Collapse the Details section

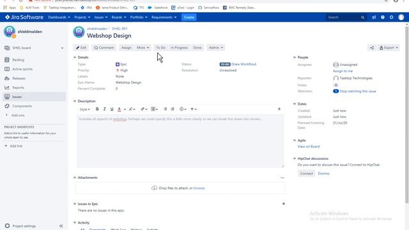75,57
